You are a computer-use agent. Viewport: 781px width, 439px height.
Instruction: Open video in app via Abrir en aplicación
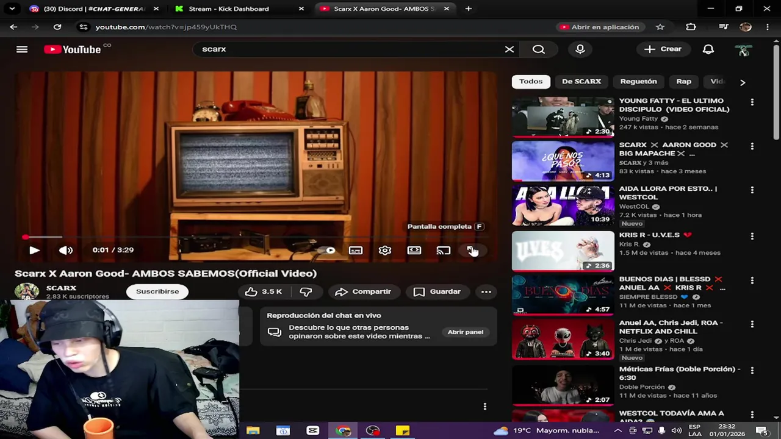(x=599, y=27)
